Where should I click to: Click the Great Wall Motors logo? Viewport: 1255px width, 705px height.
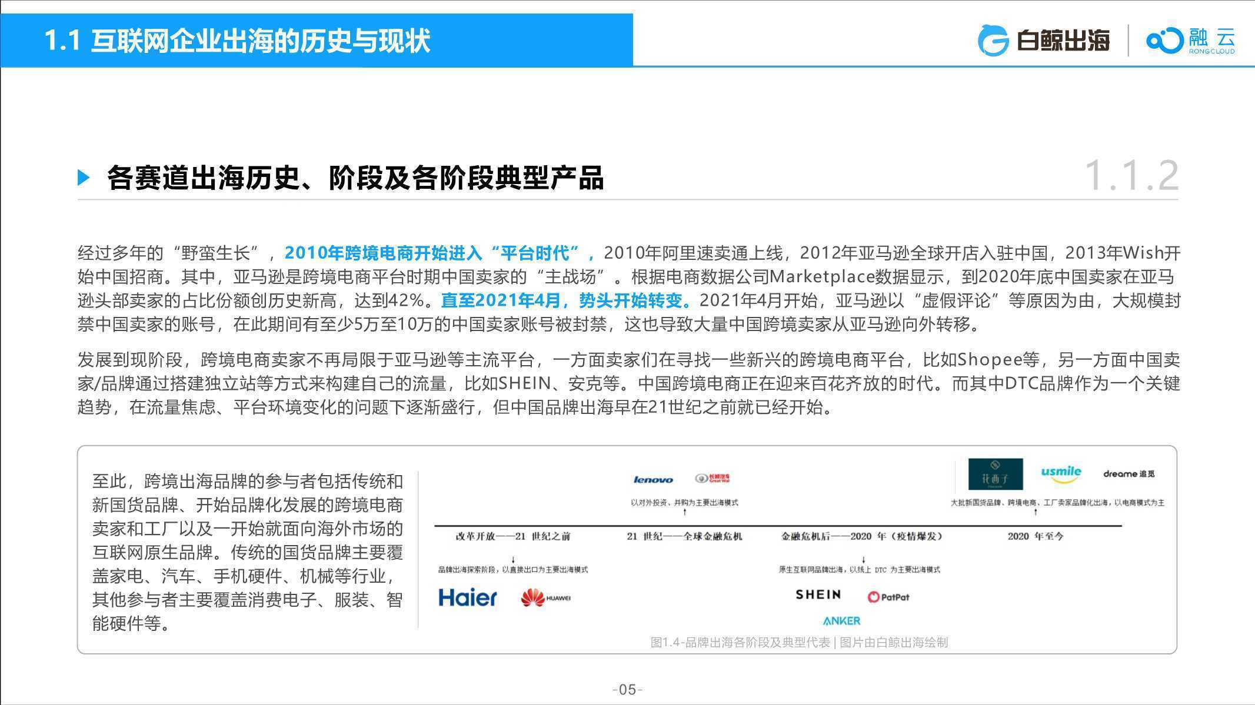(x=713, y=479)
